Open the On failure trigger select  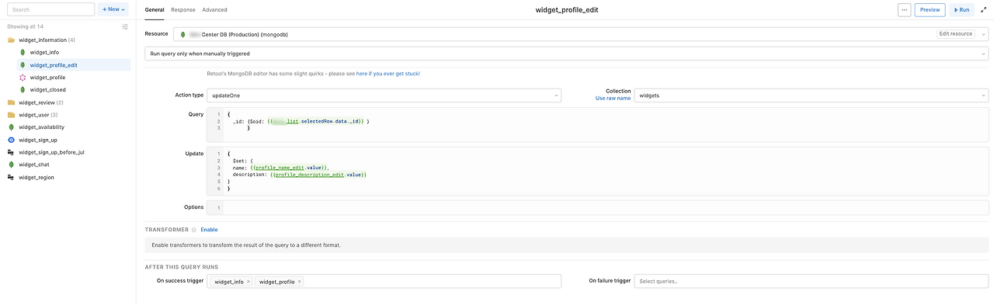pyautogui.click(x=812, y=281)
